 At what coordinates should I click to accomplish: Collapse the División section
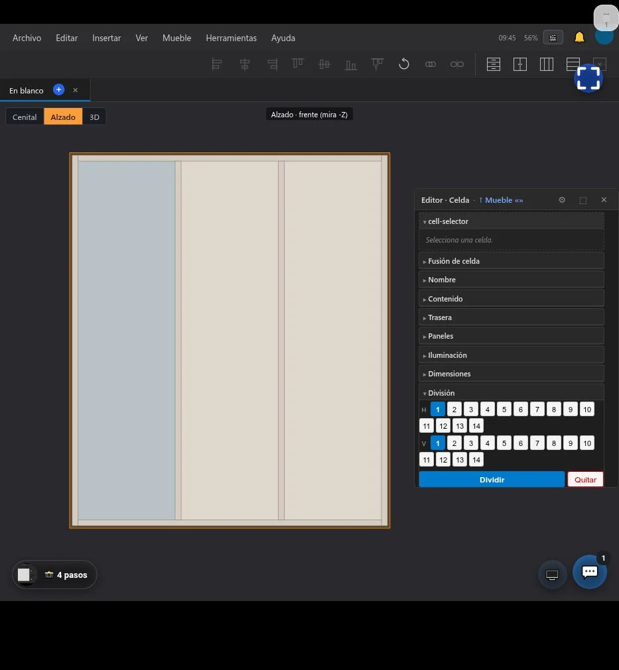click(512, 393)
